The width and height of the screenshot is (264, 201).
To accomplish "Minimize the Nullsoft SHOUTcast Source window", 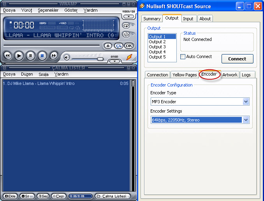I will [x=239, y=6].
